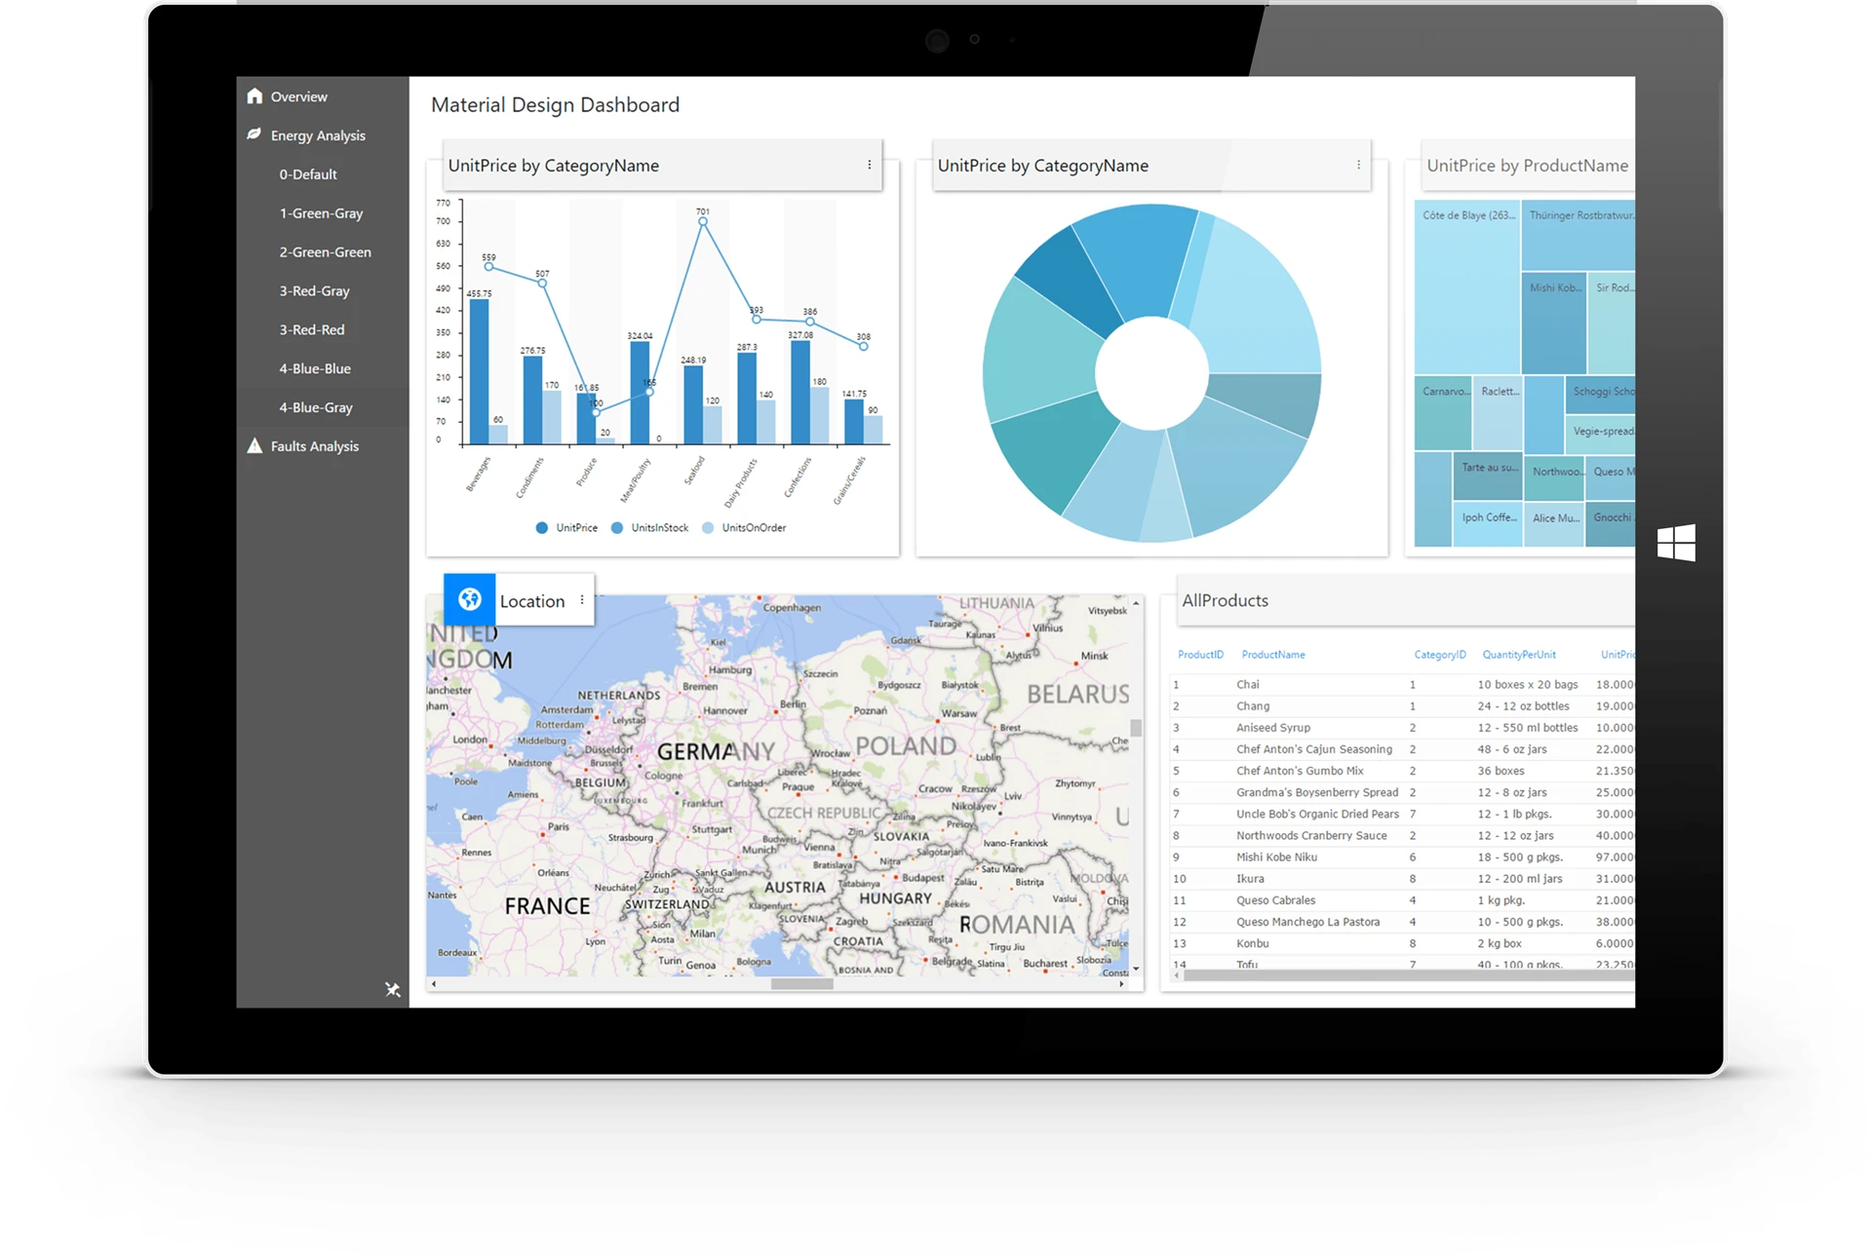Toggle the UnitsOnOrder legend series
Screen dimensions: 1872x1257
pyautogui.click(x=744, y=528)
